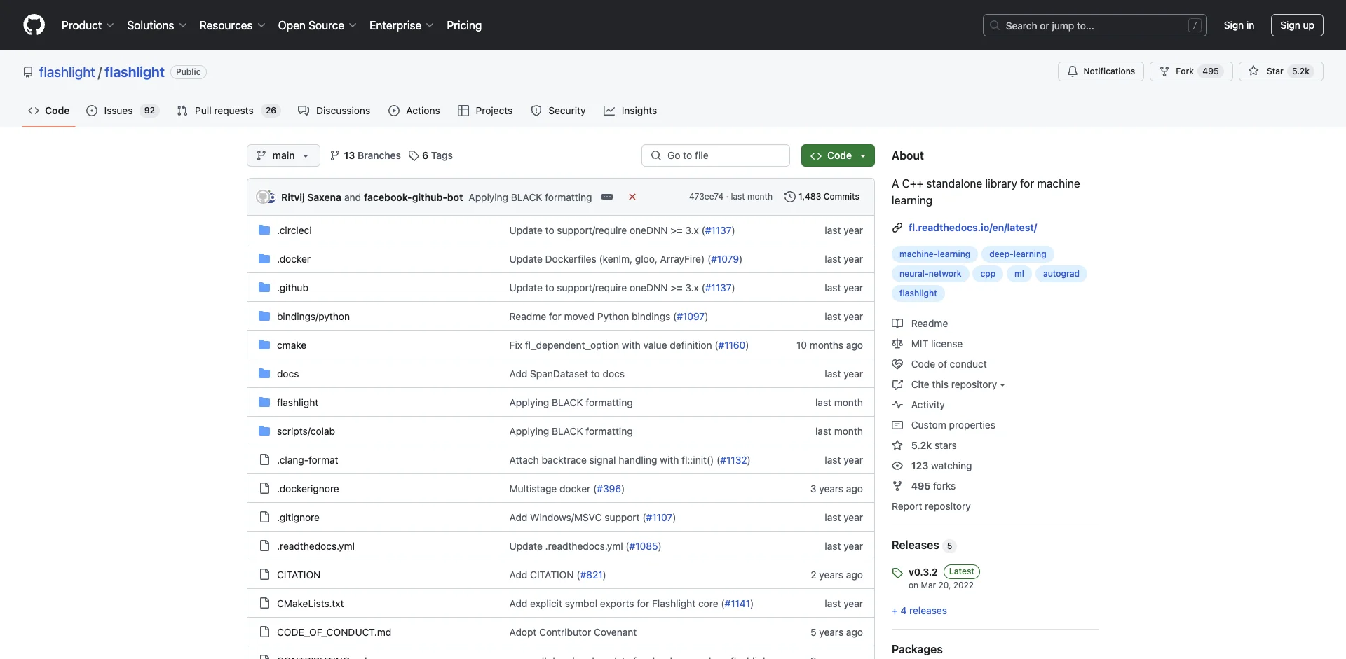Expand the commit message ellipsis icon
The image size is (1346, 659).
pos(607,197)
